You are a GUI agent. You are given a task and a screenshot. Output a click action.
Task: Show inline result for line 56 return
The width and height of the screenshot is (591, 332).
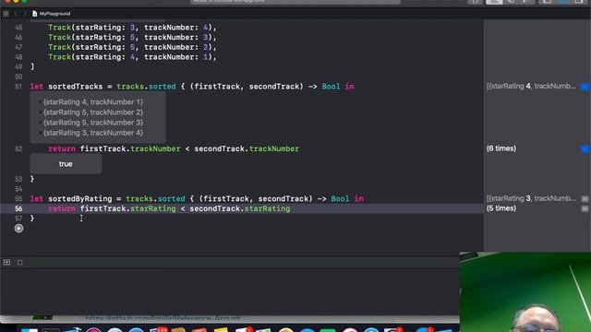[x=585, y=208]
